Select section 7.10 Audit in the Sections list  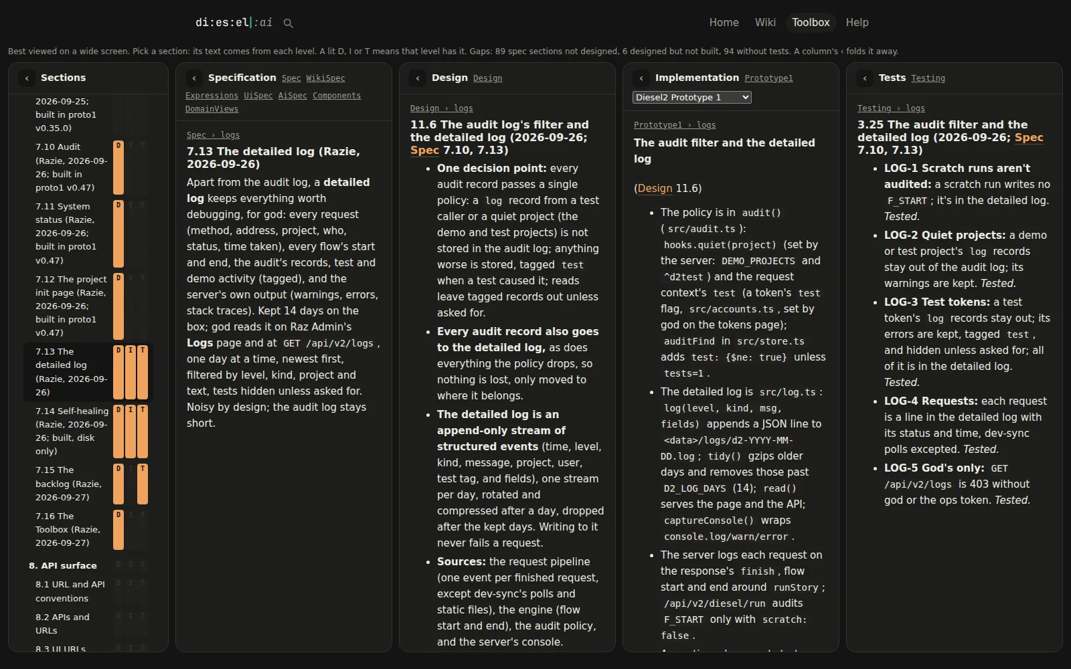(71, 167)
